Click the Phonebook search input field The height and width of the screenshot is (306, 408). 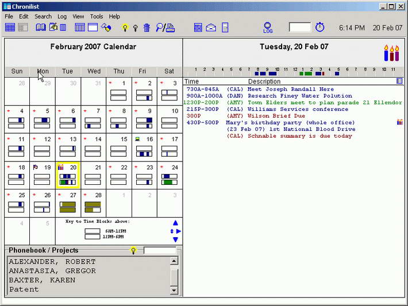click(x=160, y=251)
